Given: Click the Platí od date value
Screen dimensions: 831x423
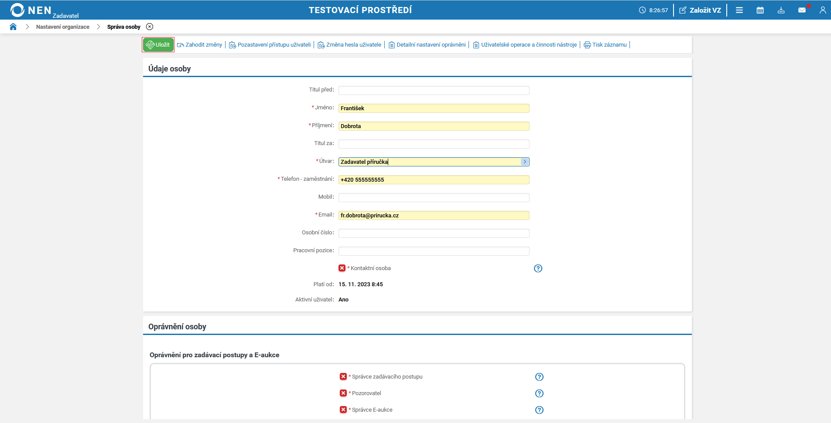Looking at the screenshot, I should (x=361, y=284).
